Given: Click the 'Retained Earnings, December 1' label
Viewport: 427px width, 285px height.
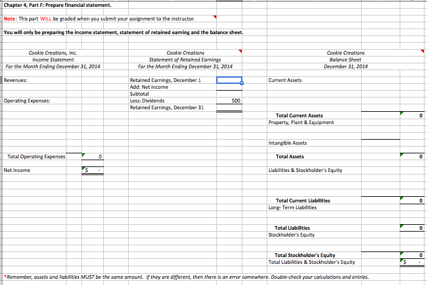Looking at the screenshot, I should pyautogui.click(x=165, y=80).
